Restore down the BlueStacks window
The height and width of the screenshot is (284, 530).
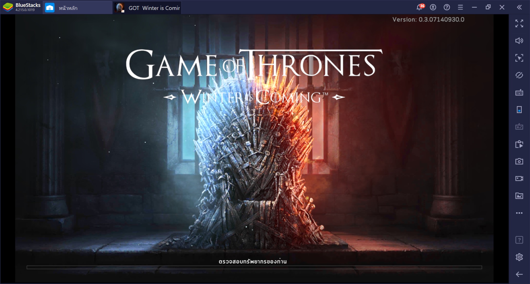488,7
